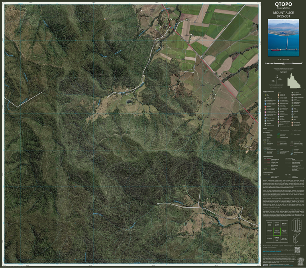306x268 pixels.
Task: Click the Queensland state locator map
Action: [294, 81]
